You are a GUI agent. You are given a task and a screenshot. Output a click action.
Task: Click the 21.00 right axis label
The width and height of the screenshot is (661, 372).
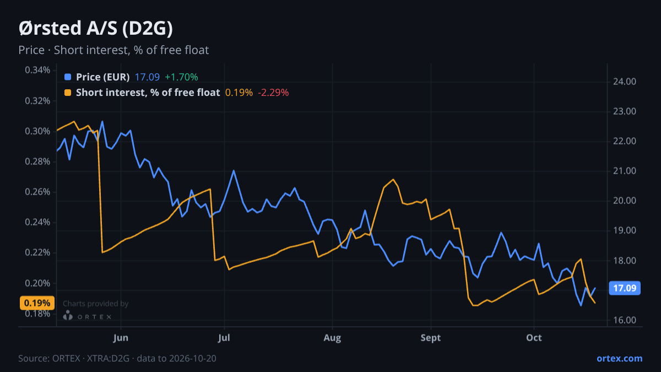pos(625,171)
